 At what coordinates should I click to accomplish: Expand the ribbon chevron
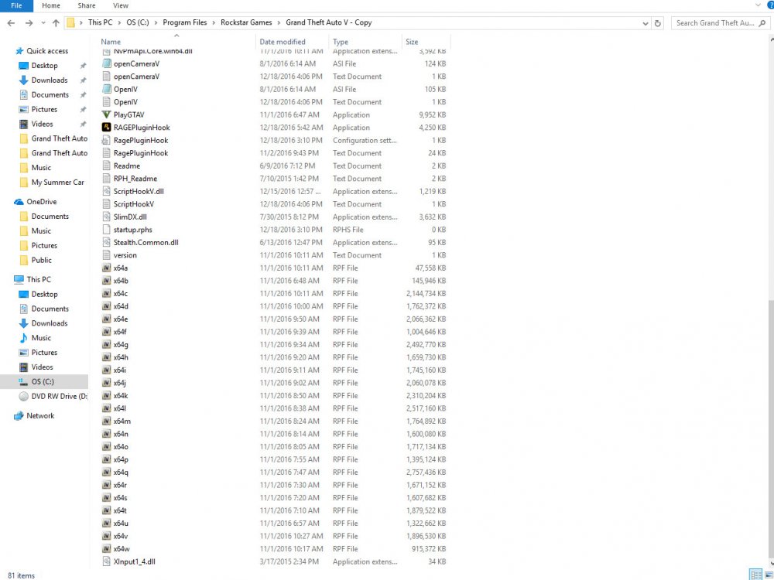758,5
